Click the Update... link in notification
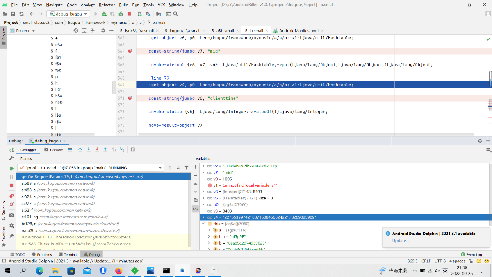This screenshot has height=277, width=492. [x=400, y=240]
